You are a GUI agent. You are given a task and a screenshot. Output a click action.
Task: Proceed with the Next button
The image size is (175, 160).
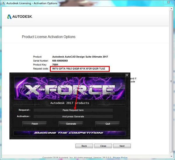pyautogui.click(x=122, y=146)
